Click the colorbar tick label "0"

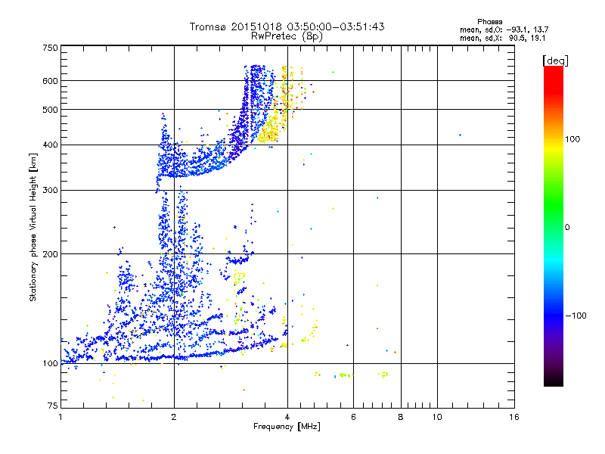pyautogui.click(x=567, y=228)
